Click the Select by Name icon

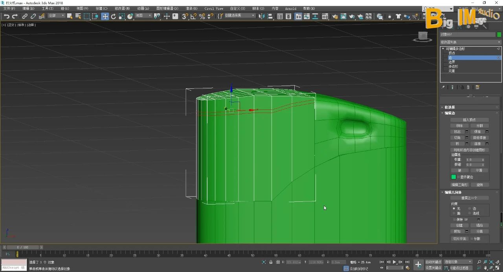pos(78,16)
